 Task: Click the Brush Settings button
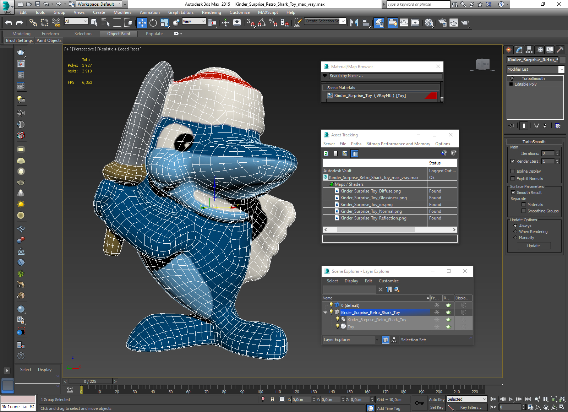click(x=19, y=40)
